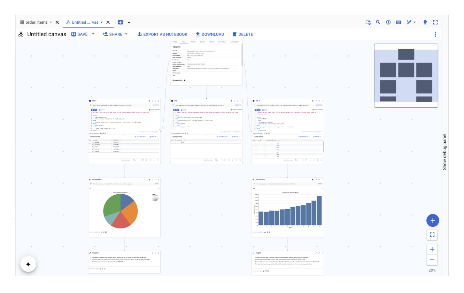This screenshot has width=464, height=293.
Task: Open keyboard shortcuts icon
Action: 399,22
